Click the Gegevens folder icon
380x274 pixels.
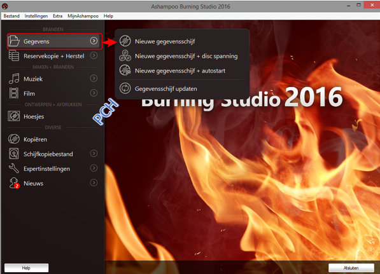click(14, 41)
